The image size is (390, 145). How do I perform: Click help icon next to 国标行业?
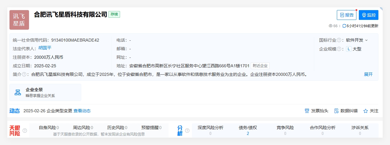[339, 40]
